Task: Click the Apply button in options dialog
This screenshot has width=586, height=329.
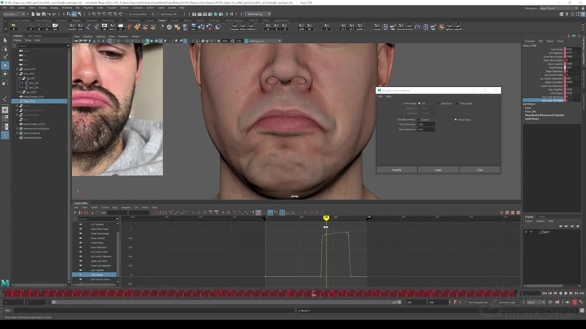Action: coord(439,170)
